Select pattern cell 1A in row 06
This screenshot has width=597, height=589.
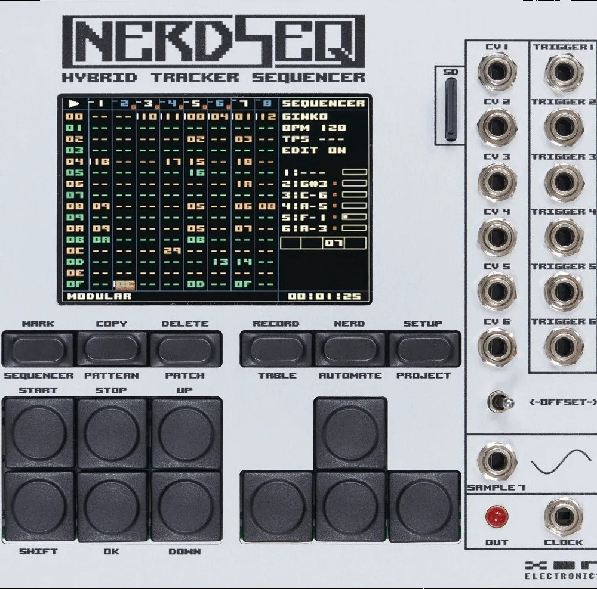[244, 184]
